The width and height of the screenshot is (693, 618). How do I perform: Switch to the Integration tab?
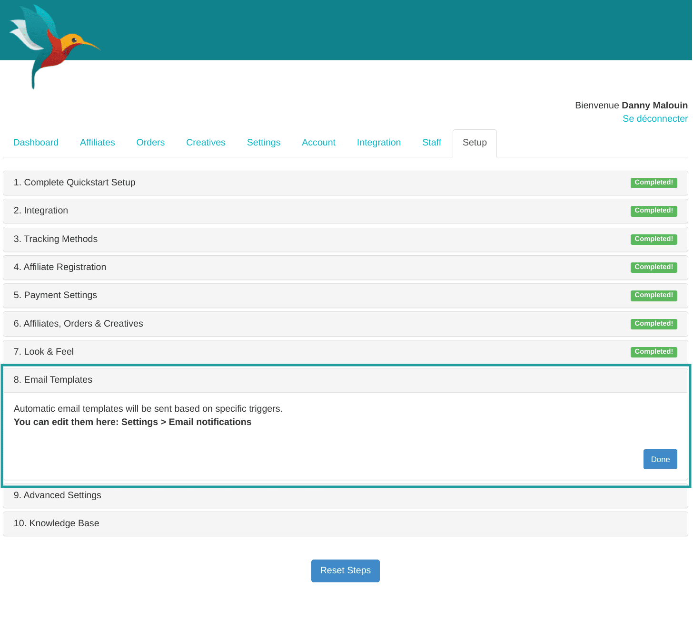[x=378, y=143]
